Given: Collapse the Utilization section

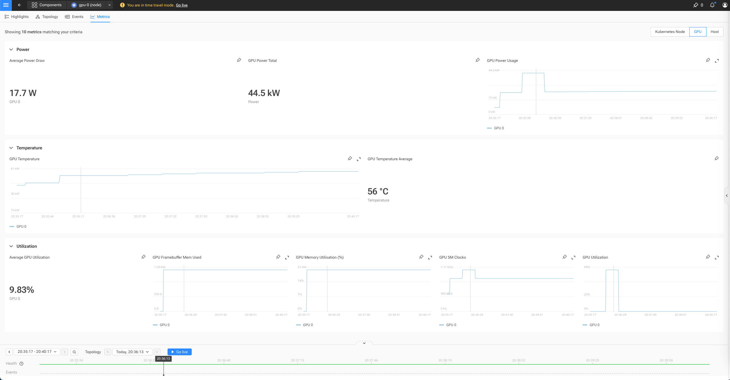Looking at the screenshot, I should coord(11,246).
